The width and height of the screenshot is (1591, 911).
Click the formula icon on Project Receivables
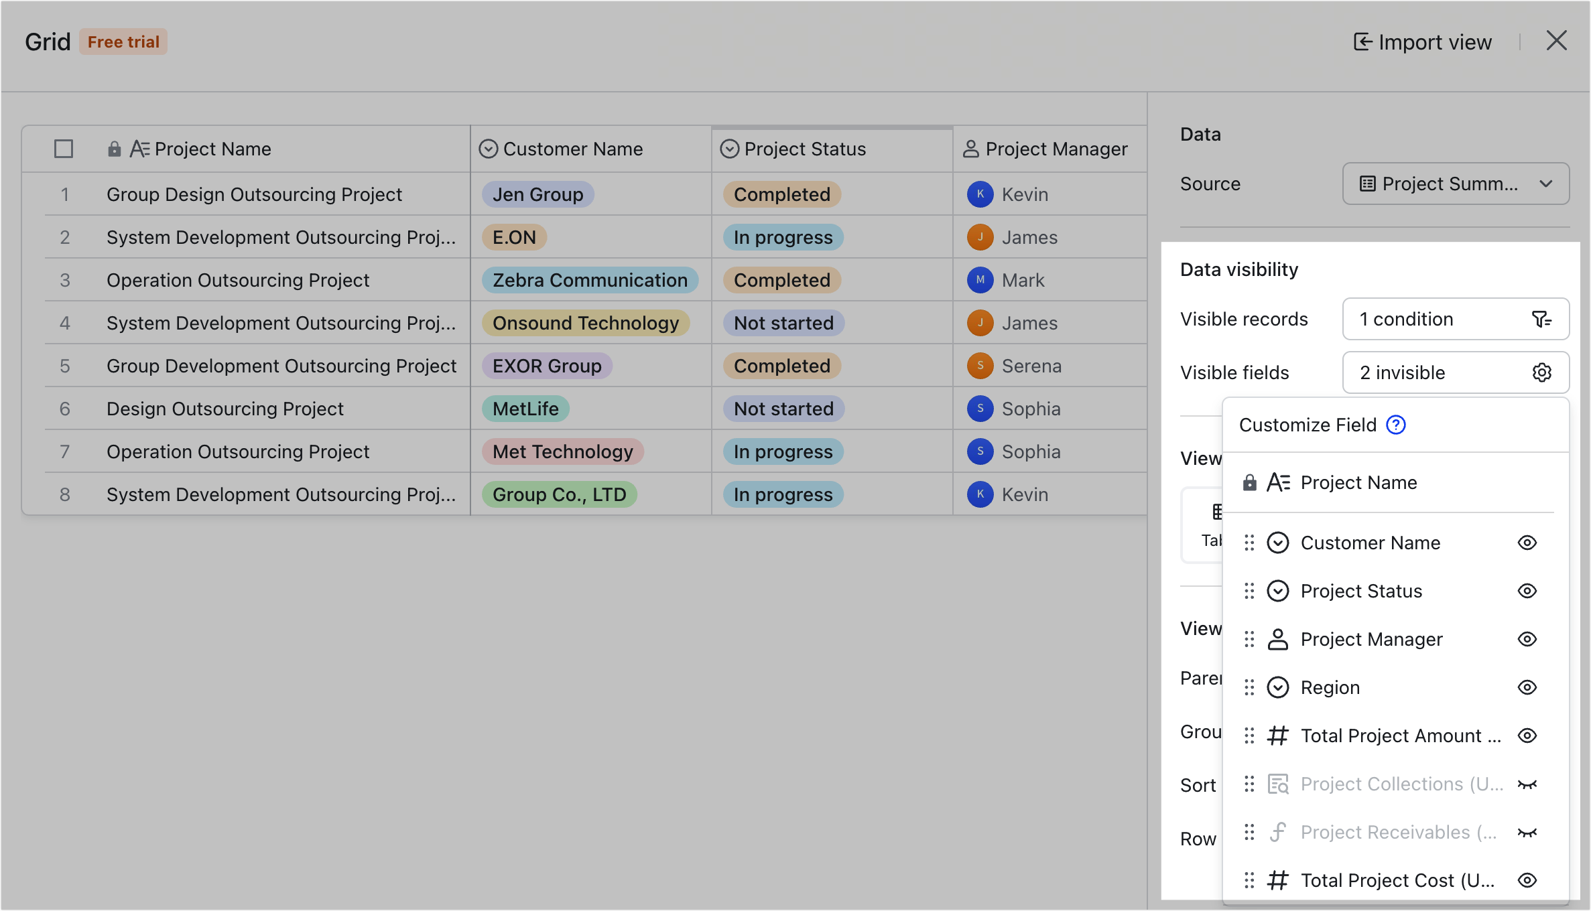(x=1278, y=832)
